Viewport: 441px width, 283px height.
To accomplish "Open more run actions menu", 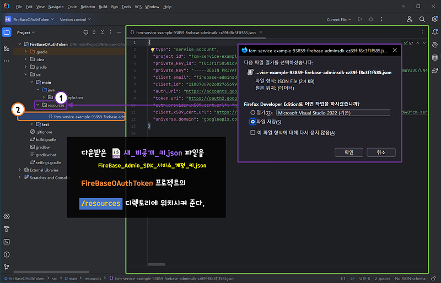I will coord(381,19).
